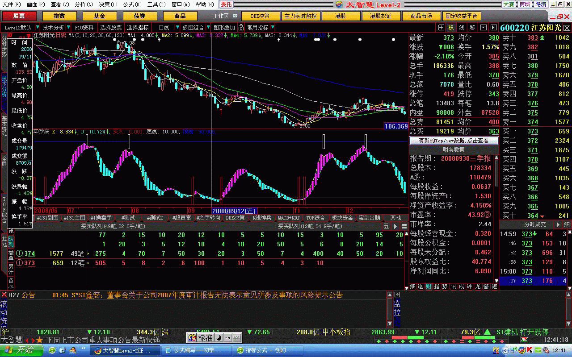Click the 大赛 button in title bar
Image resolution: width=572 pixels, height=357 pixels.
click(x=509, y=4)
